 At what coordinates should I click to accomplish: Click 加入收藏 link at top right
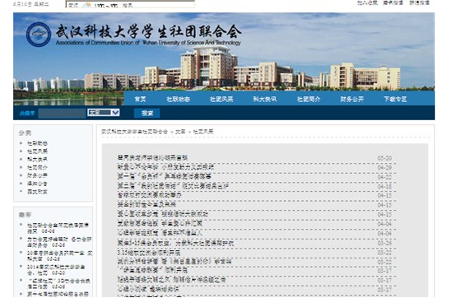pyautogui.click(x=367, y=3)
